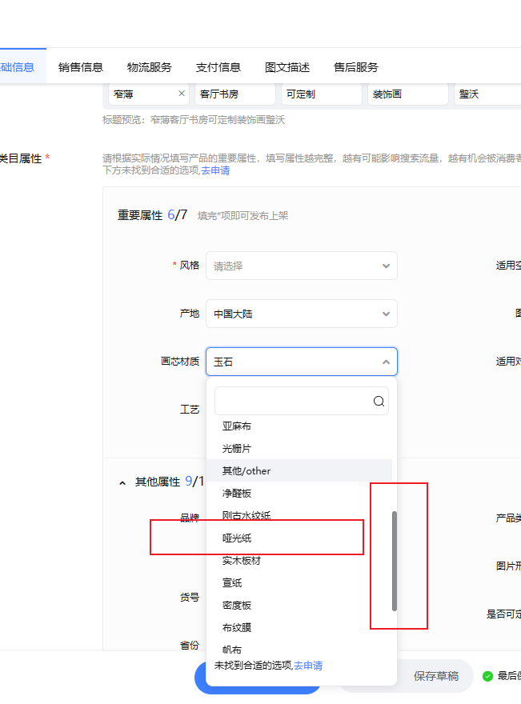The image size is (521, 704).
Task: Click the 保存草稿 button
Action: 435,676
